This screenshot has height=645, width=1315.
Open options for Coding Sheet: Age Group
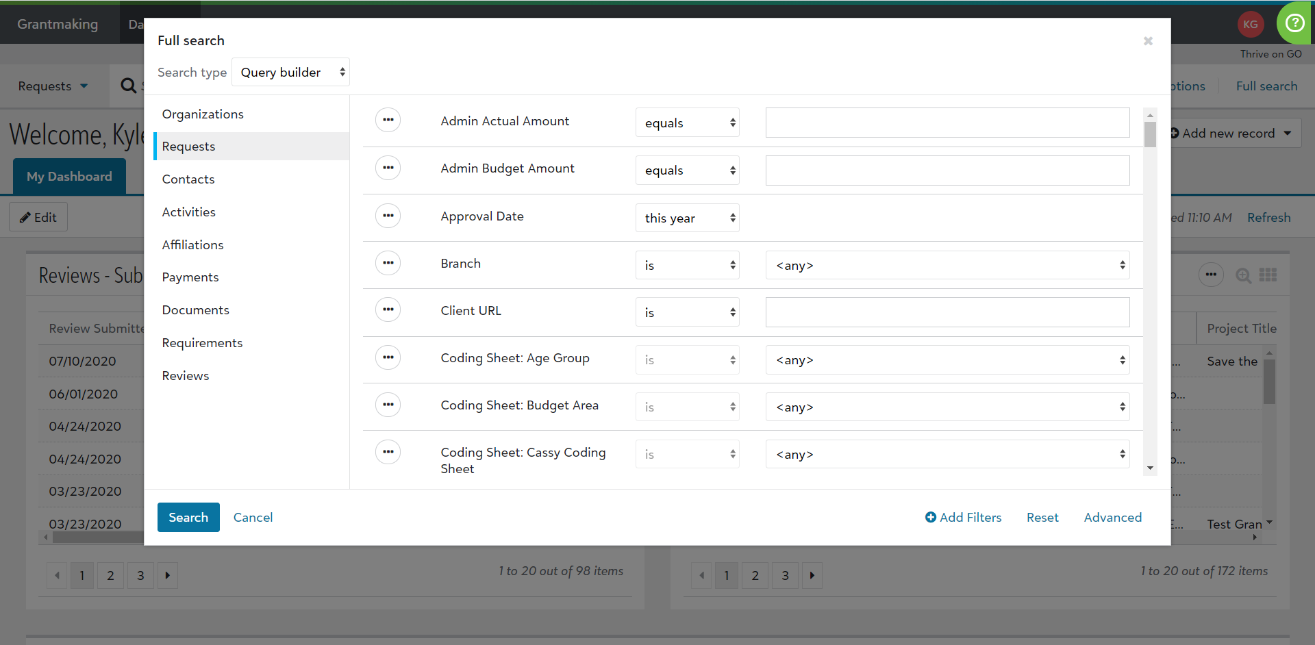[x=388, y=357]
